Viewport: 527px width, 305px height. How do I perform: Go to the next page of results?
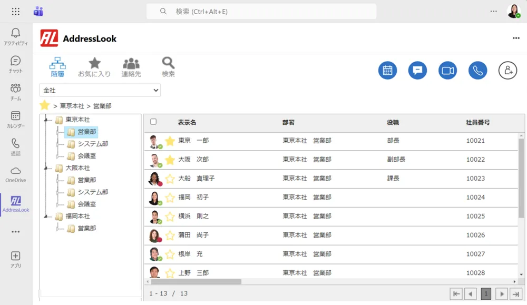[x=501, y=293]
